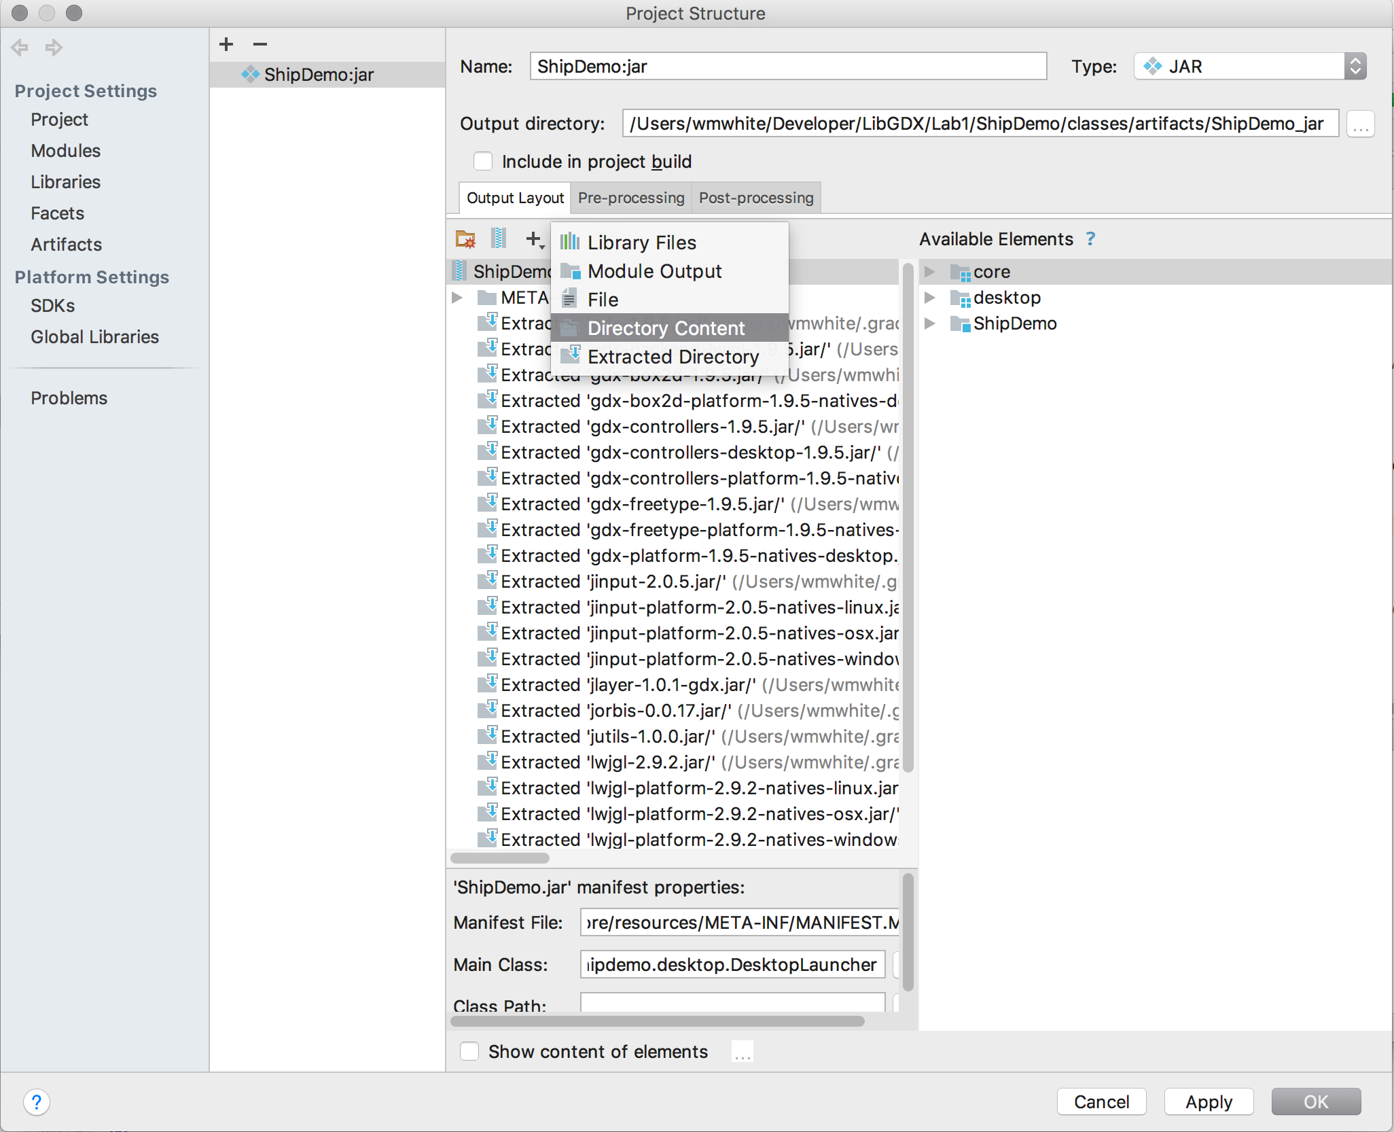This screenshot has width=1394, height=1132.
Task: Click the help button at the bottom left
Action: pos(37,1101)
